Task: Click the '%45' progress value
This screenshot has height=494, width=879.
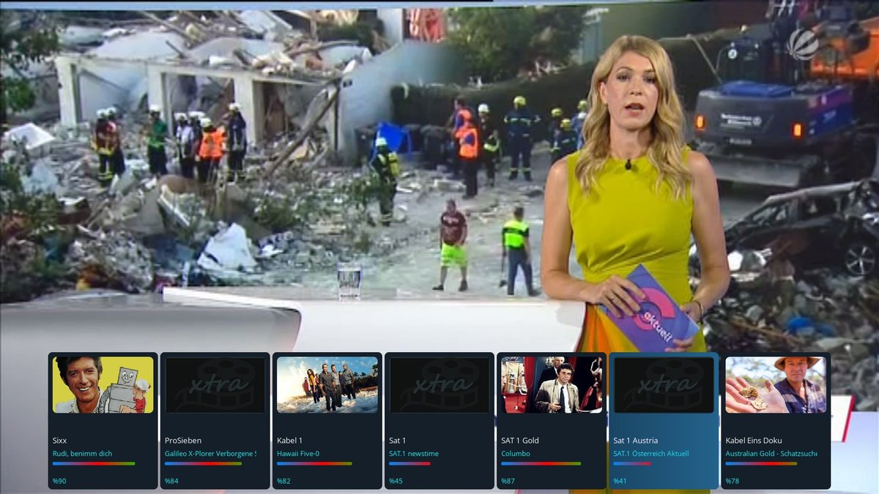Action: tap(396, 481)
